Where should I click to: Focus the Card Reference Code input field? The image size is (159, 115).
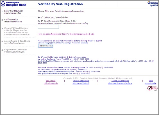point(48,27)
